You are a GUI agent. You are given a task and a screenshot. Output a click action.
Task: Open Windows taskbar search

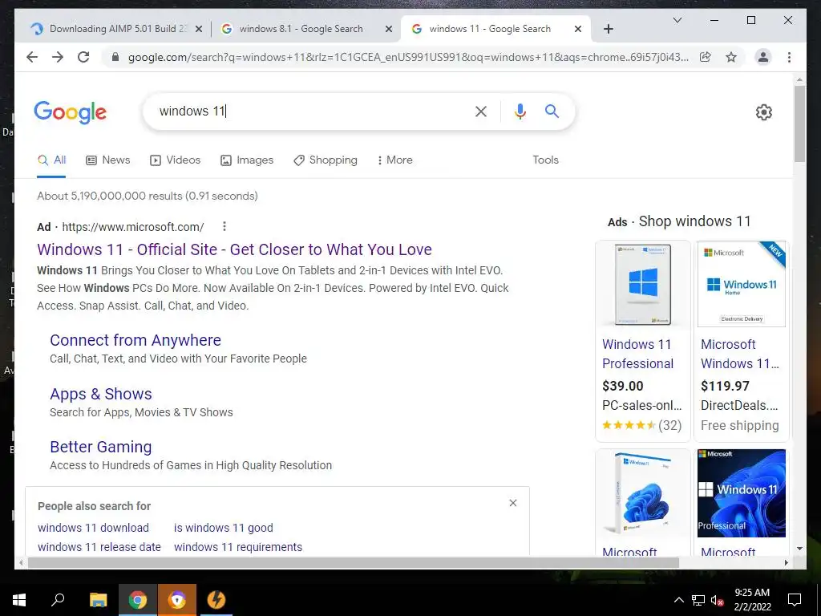pyautogui.click(x=59, y=600)
